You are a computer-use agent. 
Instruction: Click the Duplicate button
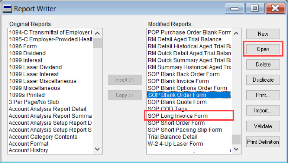(263, 80)
